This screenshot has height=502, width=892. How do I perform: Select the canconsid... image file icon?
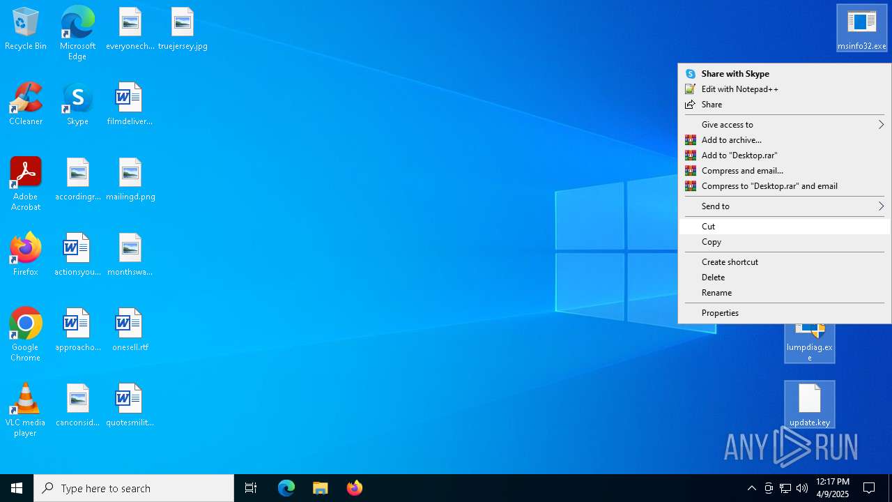tap(77, 406)
